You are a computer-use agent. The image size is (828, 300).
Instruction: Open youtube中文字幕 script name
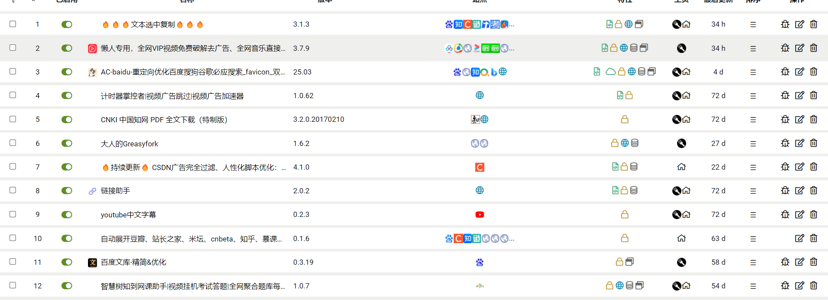129,215
